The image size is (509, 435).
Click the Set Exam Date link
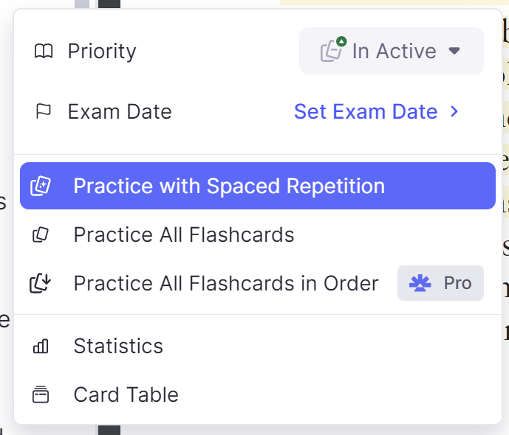coord(366,111)
